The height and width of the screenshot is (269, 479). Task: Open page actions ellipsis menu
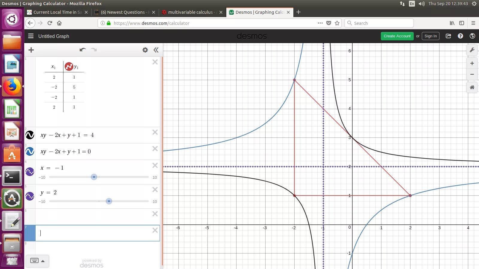point(320,23)
